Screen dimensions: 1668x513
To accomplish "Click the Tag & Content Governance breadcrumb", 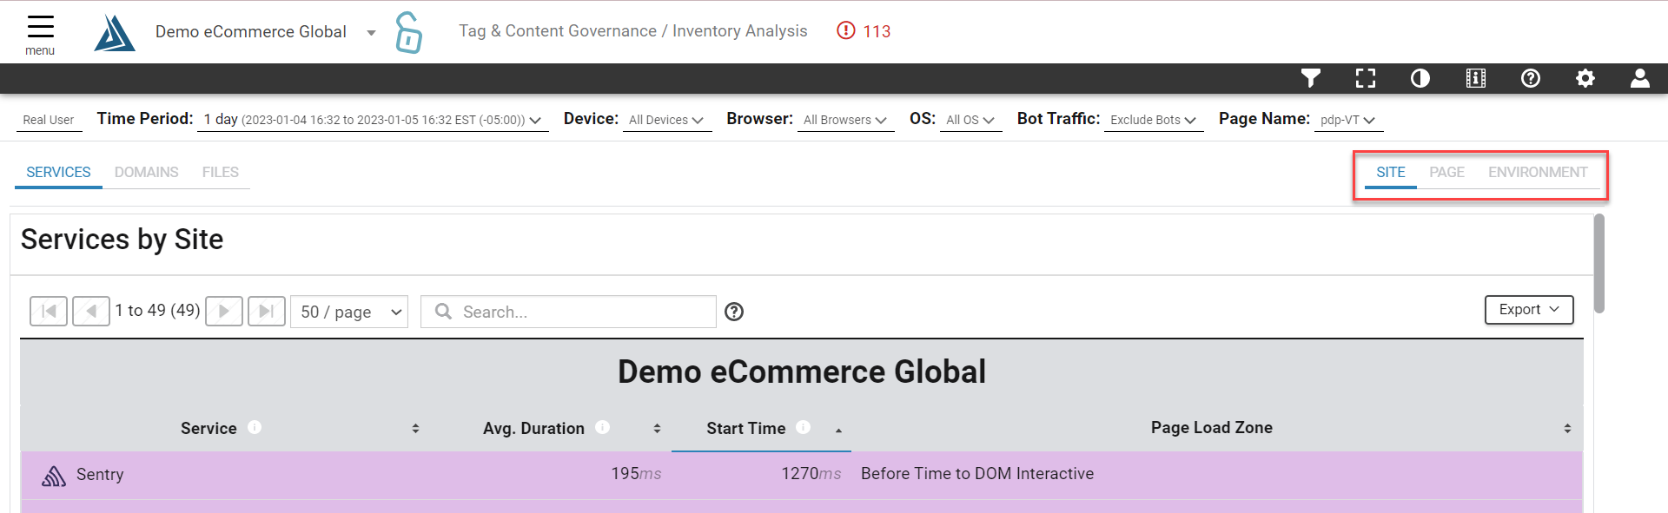I will (x=558, y=31).
